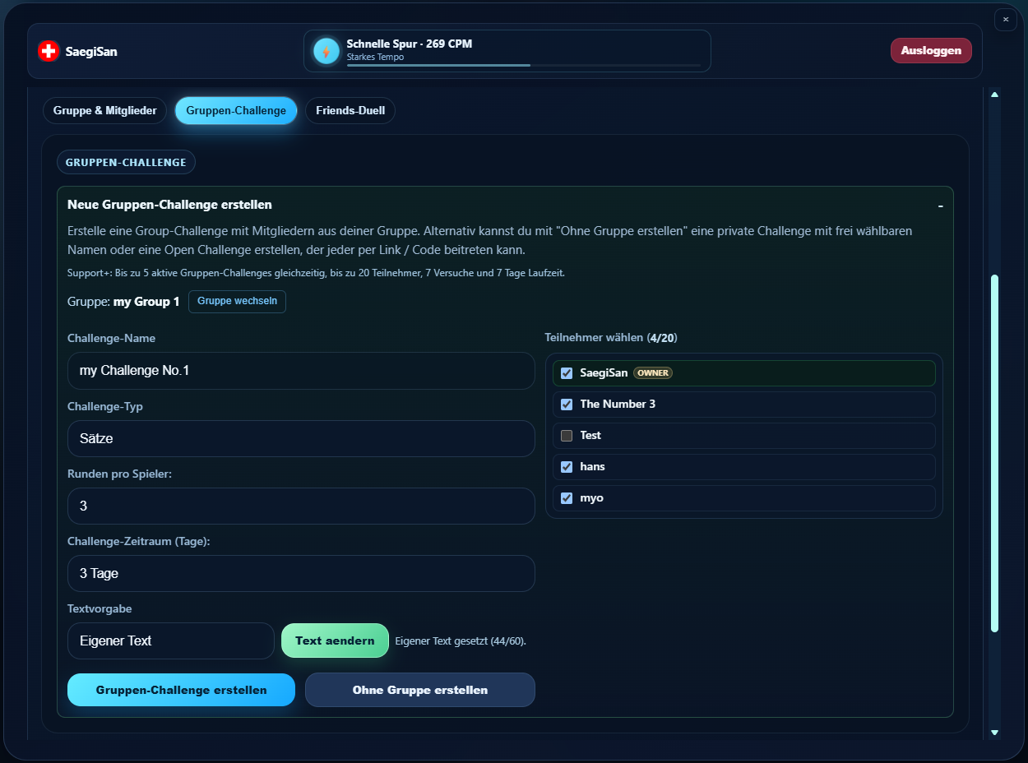Click the GRUPPEN-CHALLENGE section label
The width and height of the screenshot is (1028, 763).
click(x=126, y=163)
